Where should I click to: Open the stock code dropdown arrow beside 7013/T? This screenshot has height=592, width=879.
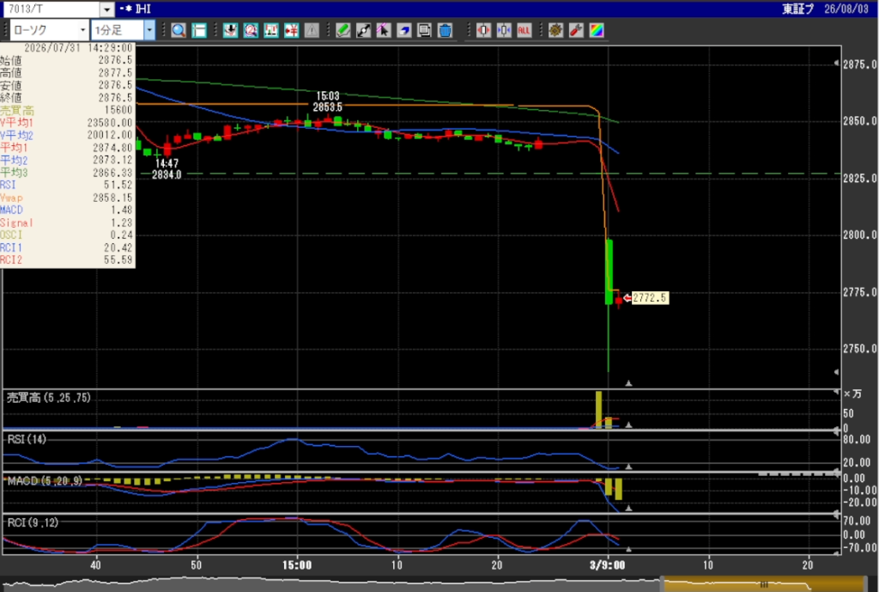[x=107, y=9]
